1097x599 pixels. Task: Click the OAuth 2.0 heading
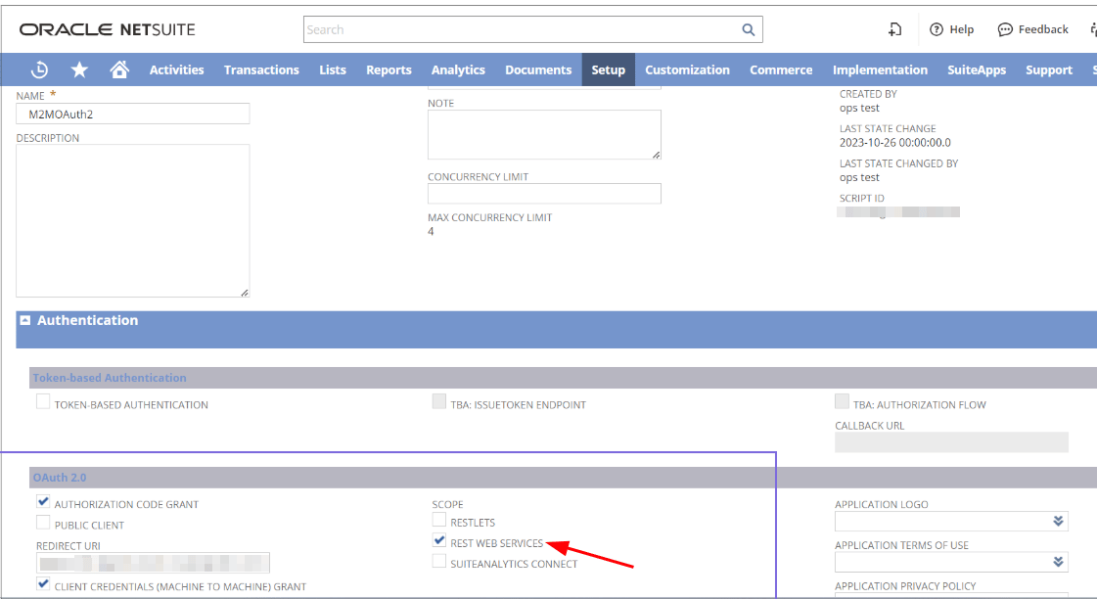point(60,478)
